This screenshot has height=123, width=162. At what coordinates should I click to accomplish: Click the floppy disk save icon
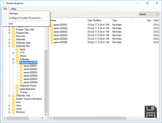[x=151, y=112]
